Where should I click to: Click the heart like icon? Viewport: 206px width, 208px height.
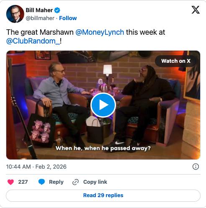pos(10,182)
